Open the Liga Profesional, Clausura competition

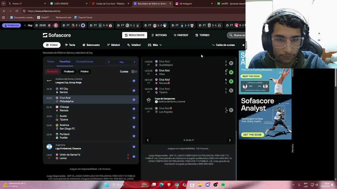[68, 149]
